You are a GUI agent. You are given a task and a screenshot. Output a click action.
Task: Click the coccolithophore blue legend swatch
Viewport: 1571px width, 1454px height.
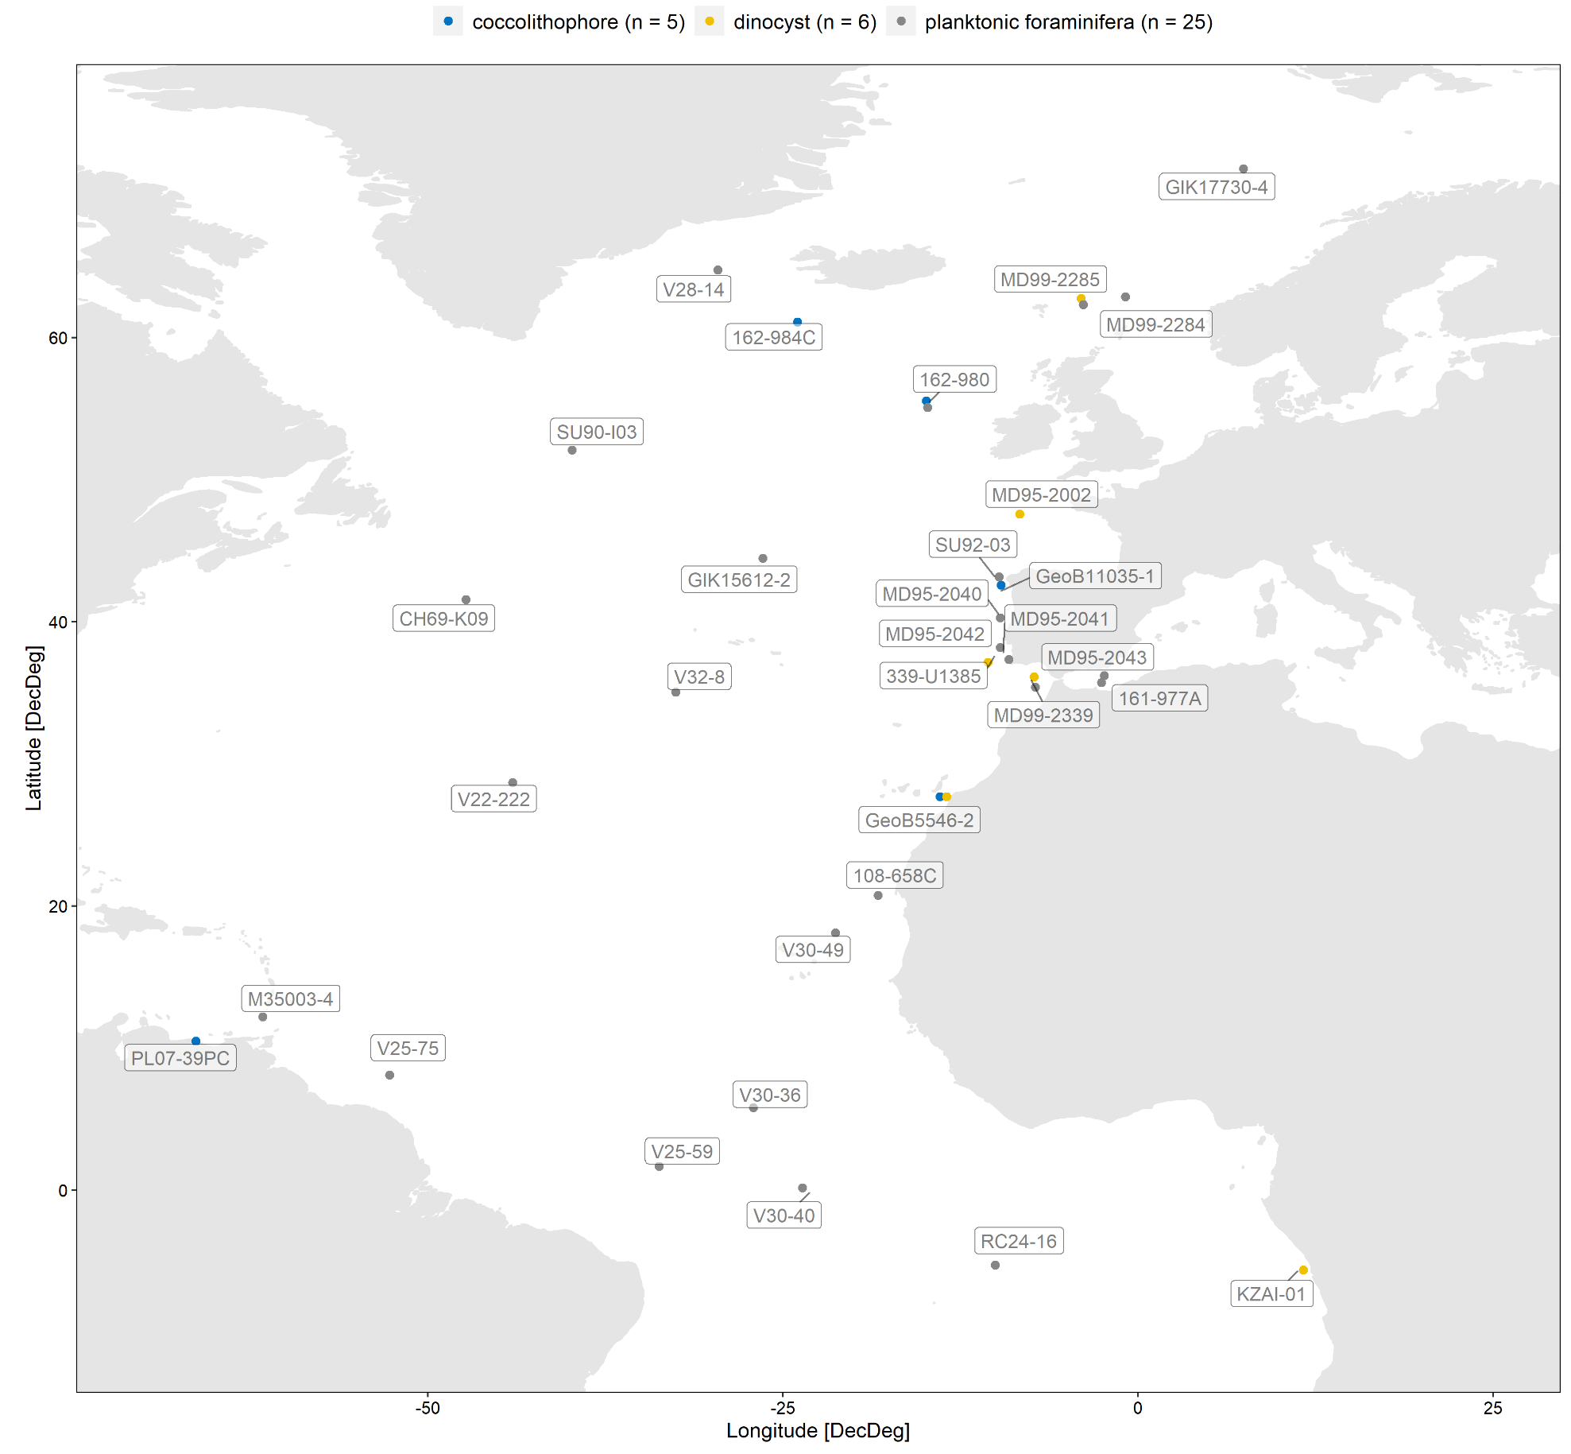pyautogui.click(x=448, y=21)
